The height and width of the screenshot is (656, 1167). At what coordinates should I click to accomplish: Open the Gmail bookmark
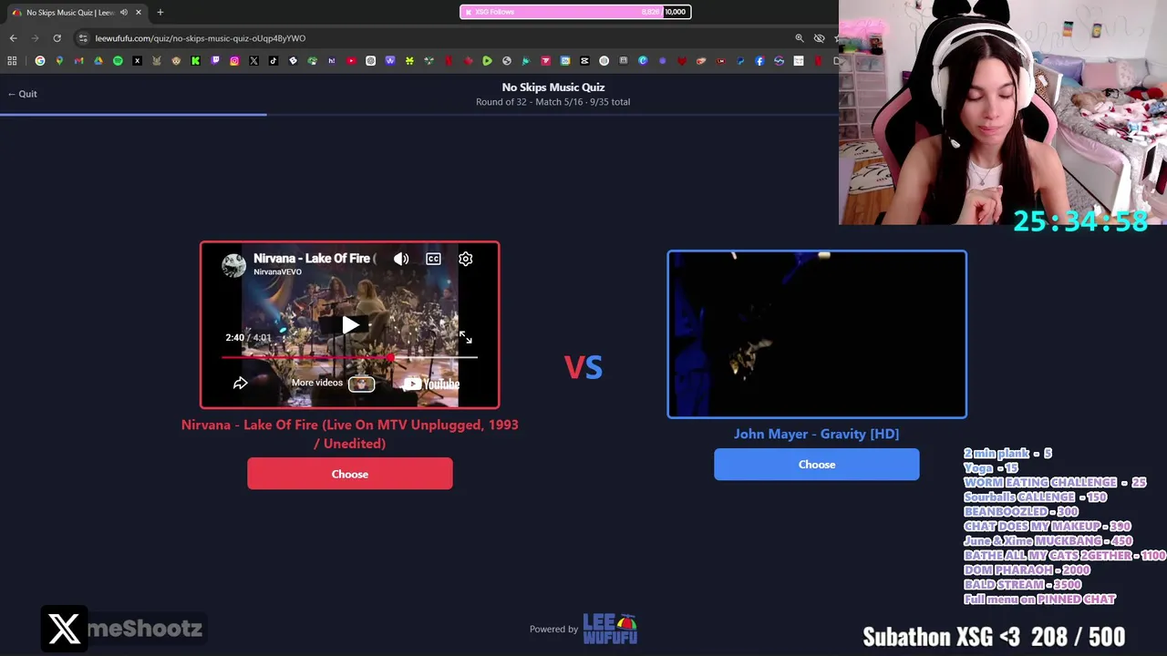pos(78,61)
